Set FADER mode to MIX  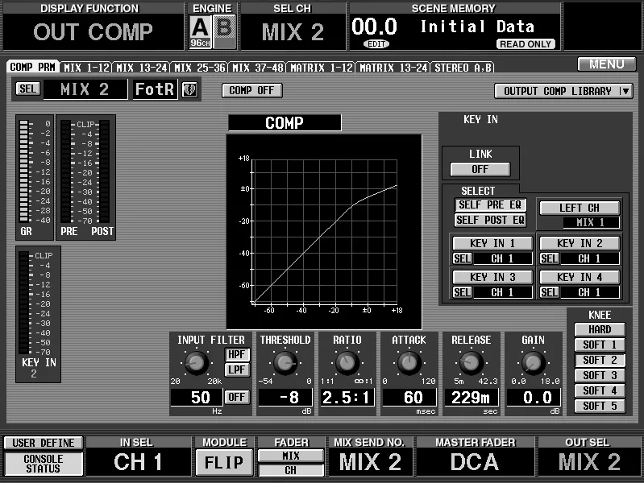tap(291, 456)
